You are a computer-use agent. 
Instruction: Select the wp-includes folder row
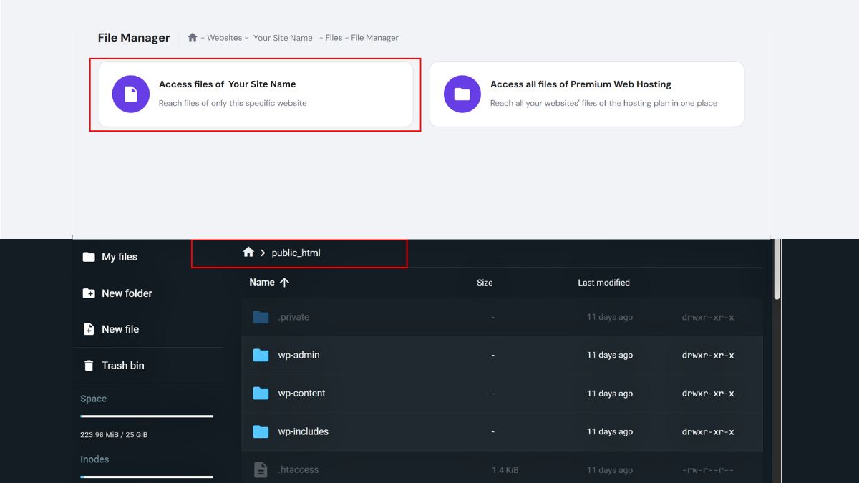pos(429,431)
